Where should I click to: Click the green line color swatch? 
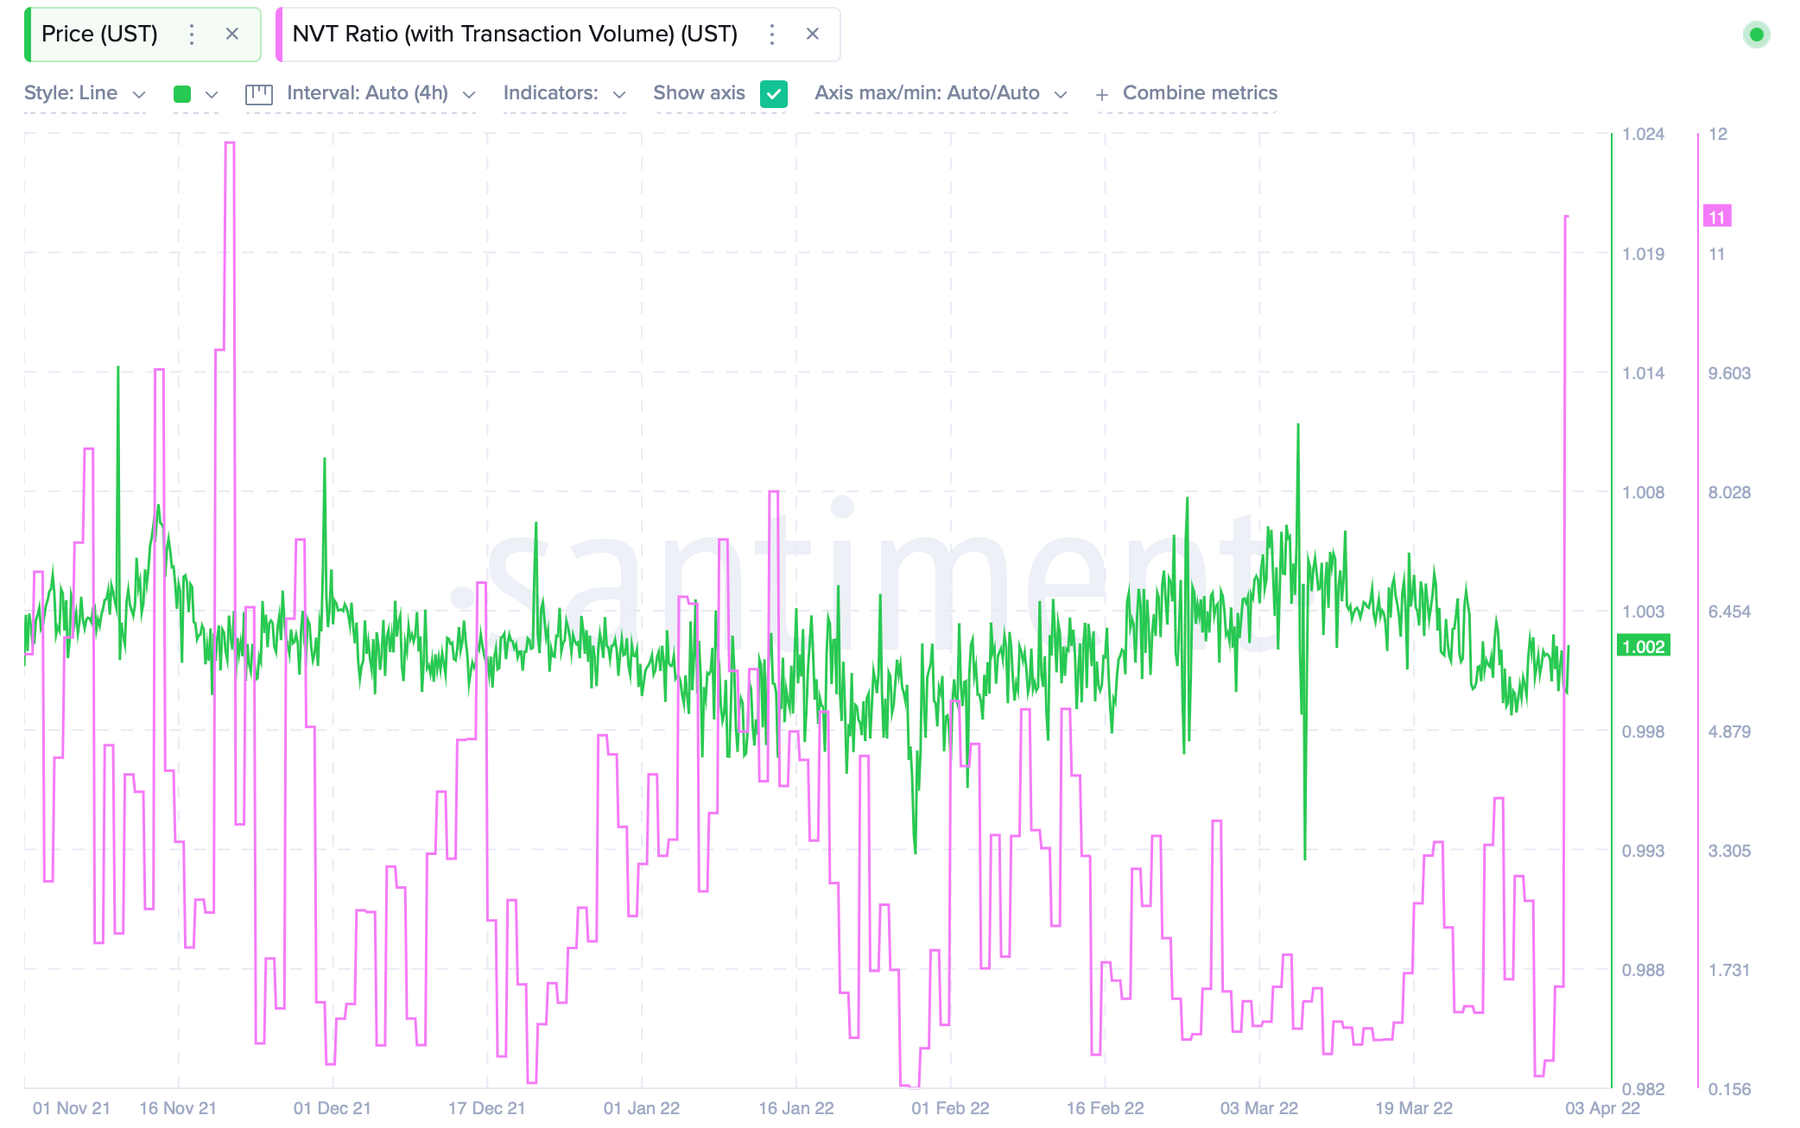point(181,94)
